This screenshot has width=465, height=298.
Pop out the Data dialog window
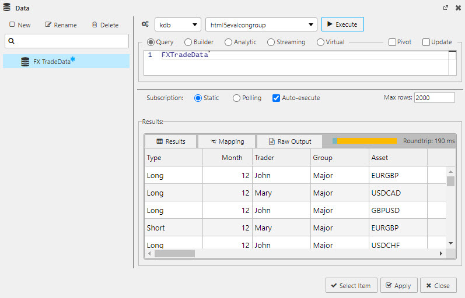click(x=446, y=8)
